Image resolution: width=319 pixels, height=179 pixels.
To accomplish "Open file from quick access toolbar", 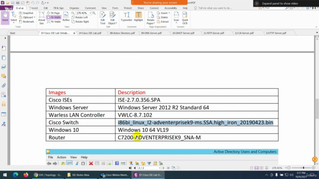I will (x=7, y=2).
